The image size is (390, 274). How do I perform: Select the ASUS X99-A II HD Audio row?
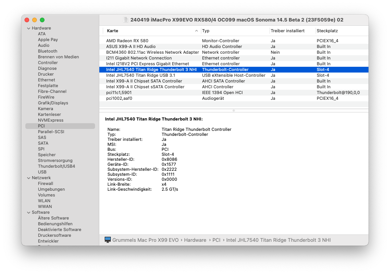coord(234,46)
